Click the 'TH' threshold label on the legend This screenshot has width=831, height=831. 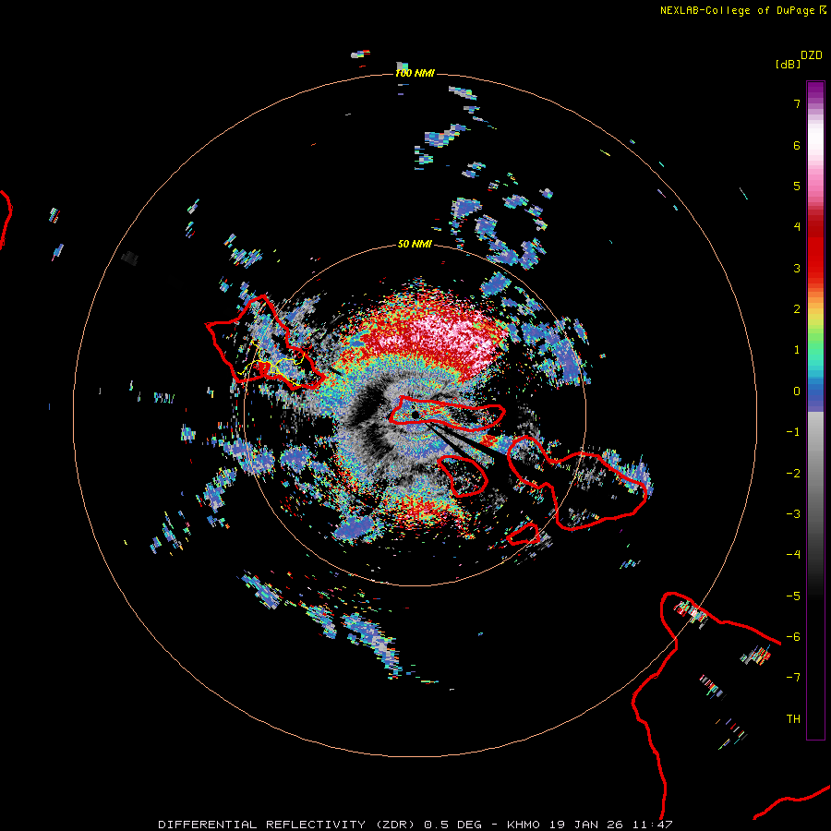point(793,719)
